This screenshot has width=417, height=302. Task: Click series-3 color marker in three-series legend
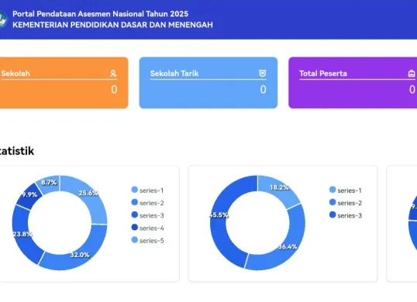click(333, 214)
